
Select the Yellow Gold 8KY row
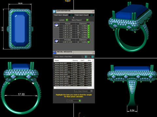[73, 63]
